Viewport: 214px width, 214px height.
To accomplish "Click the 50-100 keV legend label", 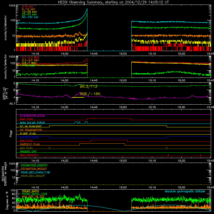I will (x=30, y=17).
